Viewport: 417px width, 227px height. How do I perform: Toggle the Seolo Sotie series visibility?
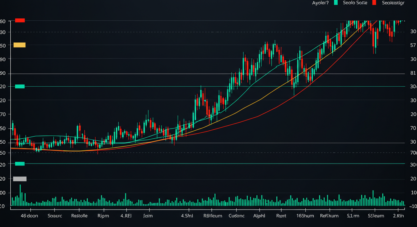coord(355,3)
